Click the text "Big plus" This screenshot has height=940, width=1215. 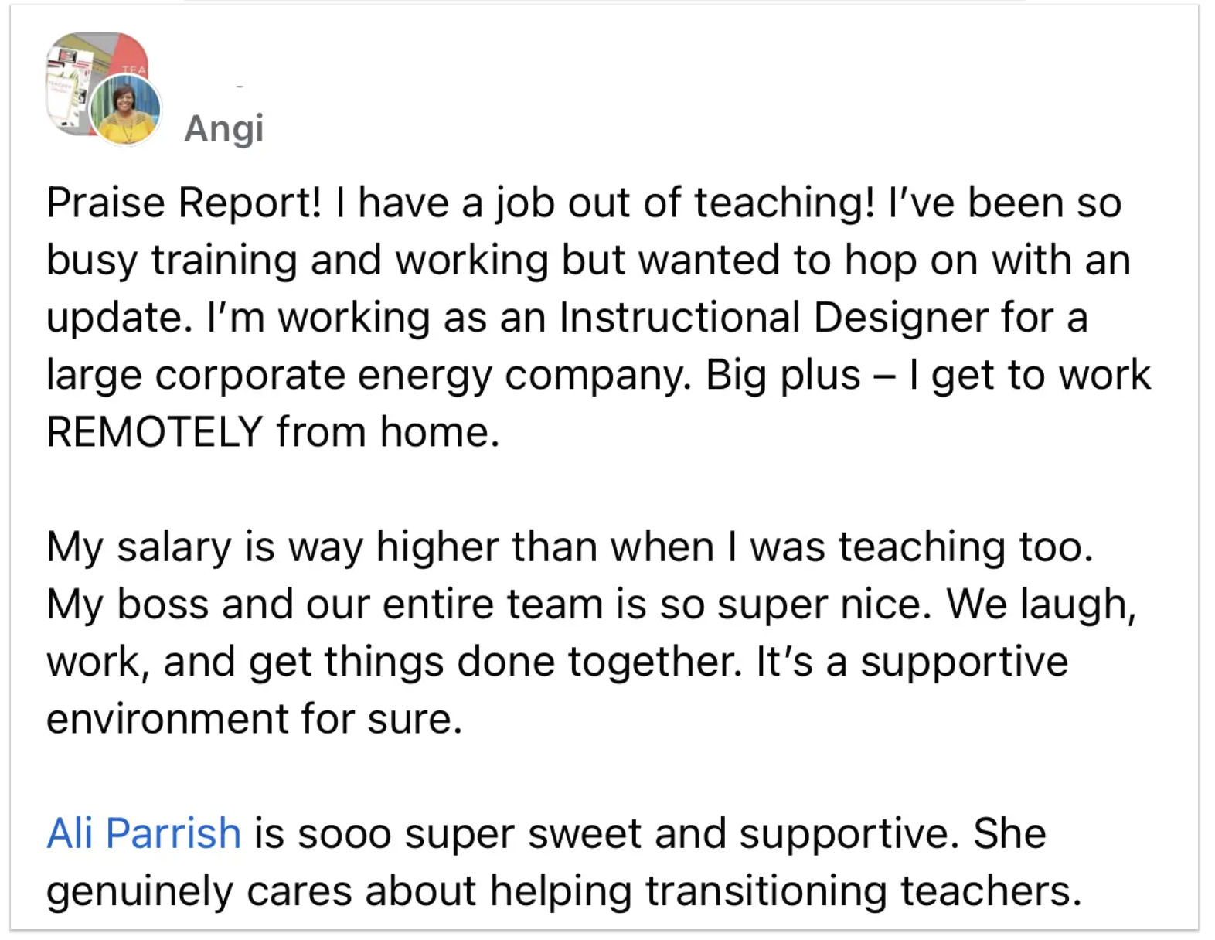point(782,375)
